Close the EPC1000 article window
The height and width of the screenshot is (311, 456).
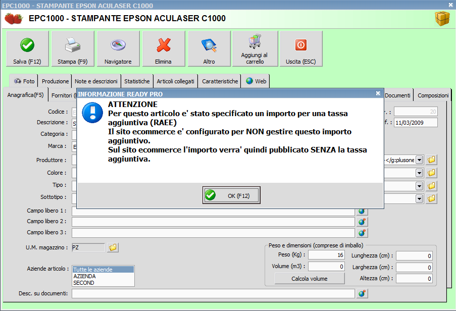(450, 5)
